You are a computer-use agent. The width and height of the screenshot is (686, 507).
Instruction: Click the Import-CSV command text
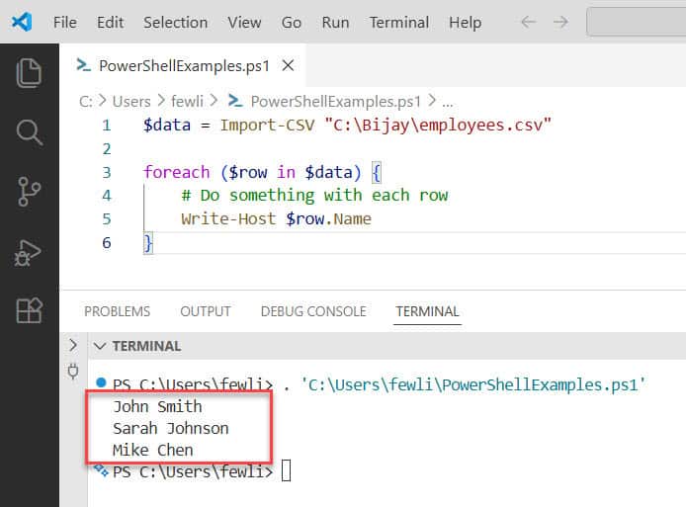tap(267, 126)
